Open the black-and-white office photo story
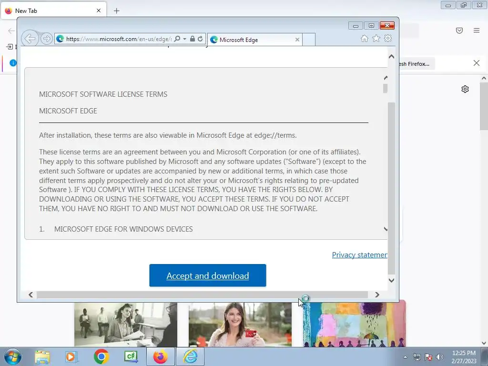This screenshot has width=488, height=366. 126,324
